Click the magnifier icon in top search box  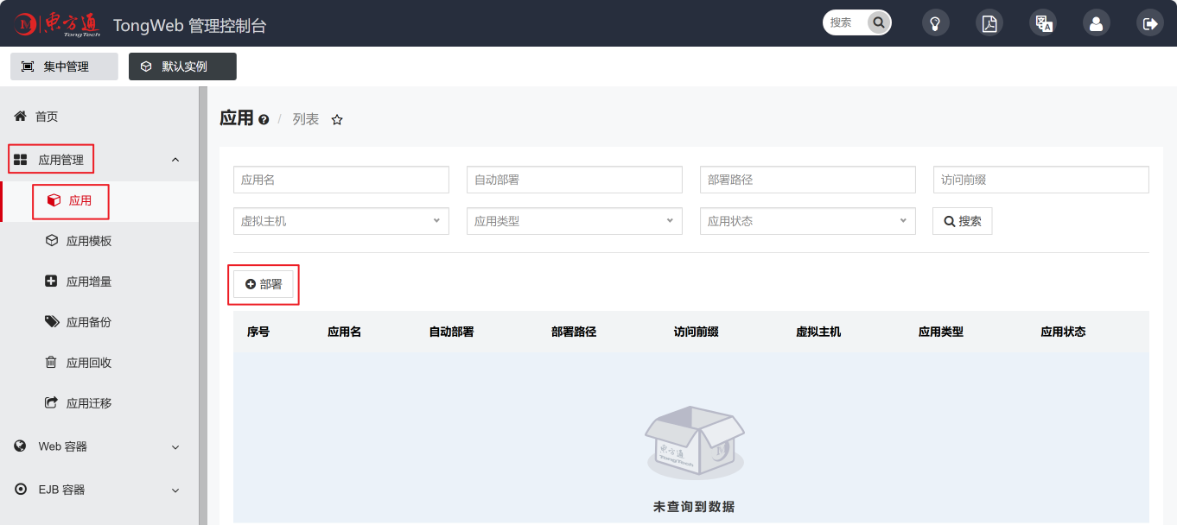(878, 22)
